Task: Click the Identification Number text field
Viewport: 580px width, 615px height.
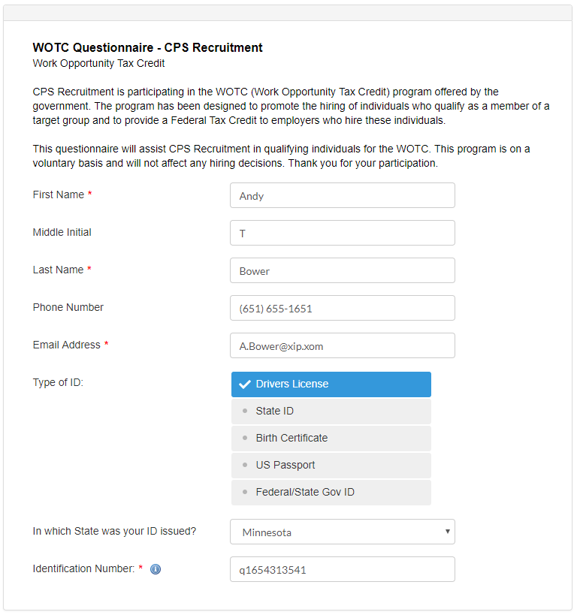Action: point(342,570)
